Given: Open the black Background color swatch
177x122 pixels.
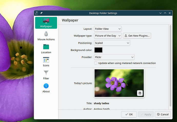Looking at the screenshot, I should [98, 50].
